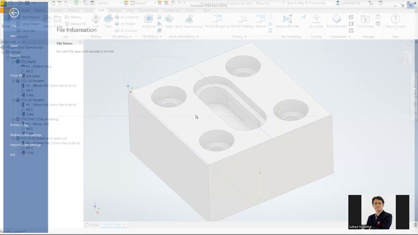This screenshot has height=235, width=418.
Task: Click the Profile Finishing turning tool
Action: (x=242, y=22)
